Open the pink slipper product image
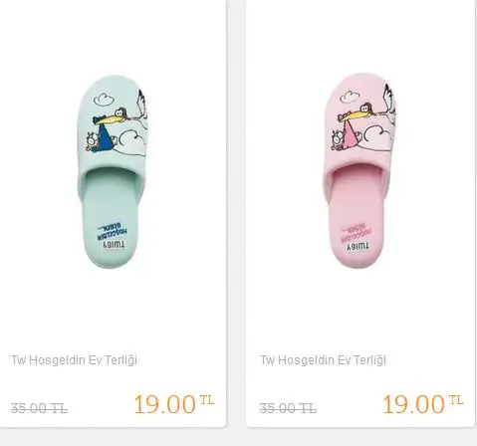 point(359,170)
